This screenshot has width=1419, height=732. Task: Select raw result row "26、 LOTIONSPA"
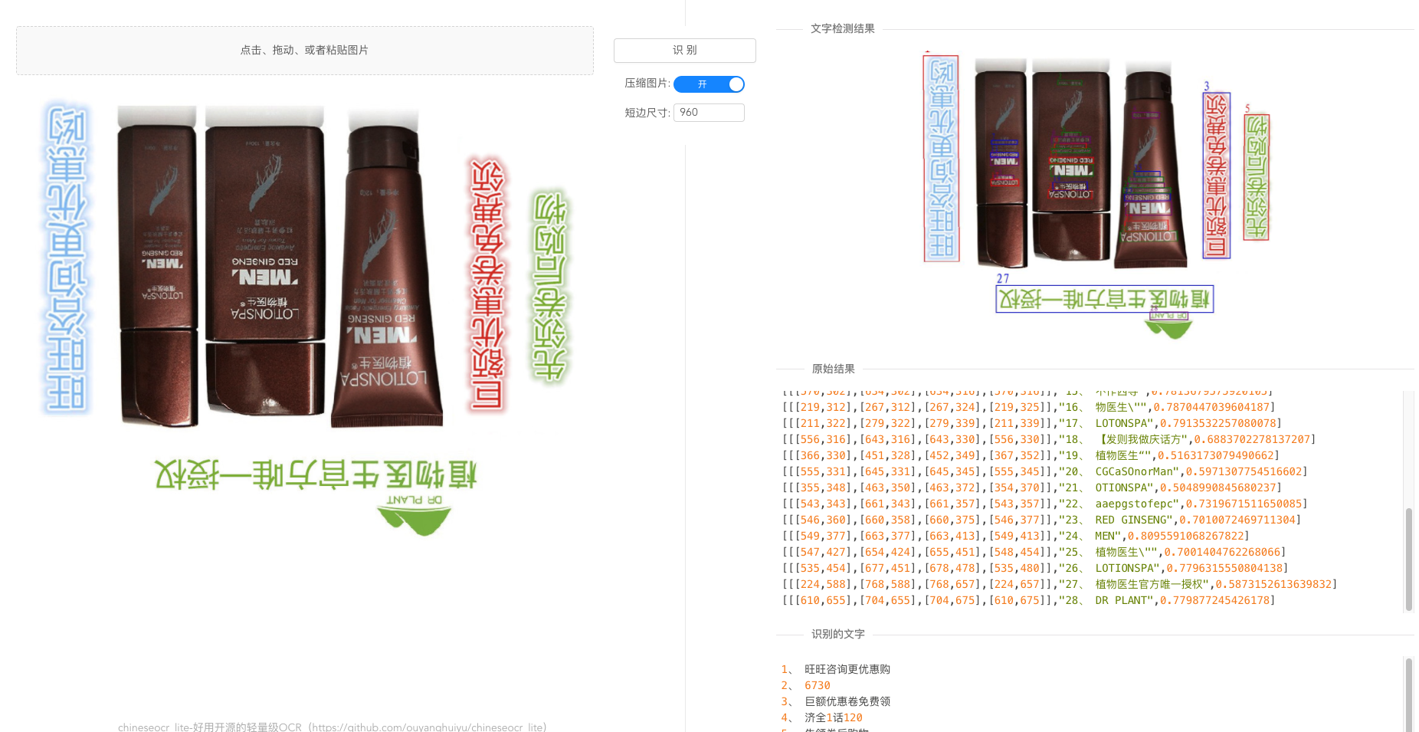click(1035, 568)
